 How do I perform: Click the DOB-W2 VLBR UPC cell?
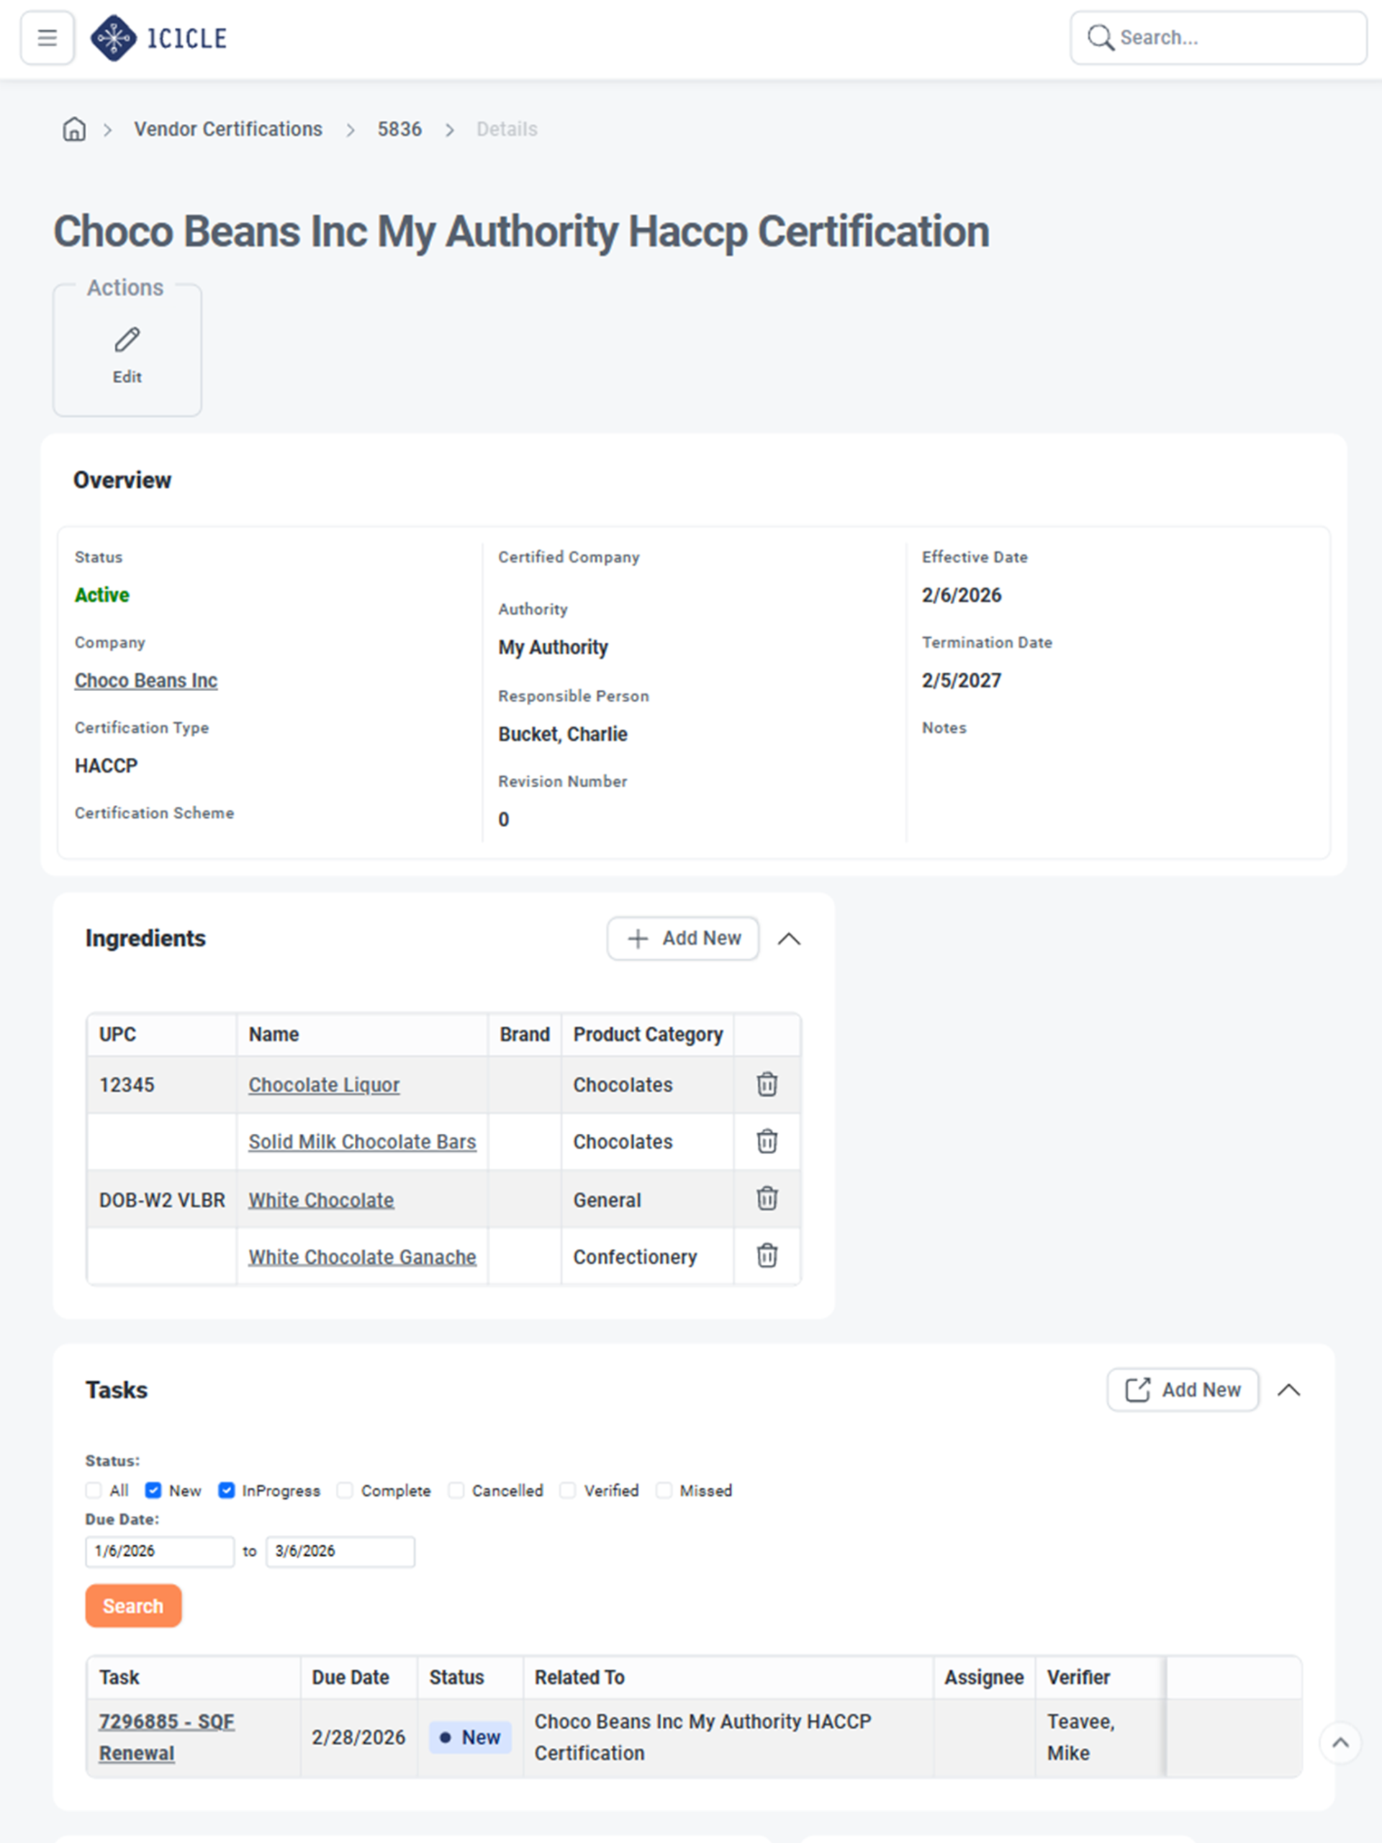163,1200
